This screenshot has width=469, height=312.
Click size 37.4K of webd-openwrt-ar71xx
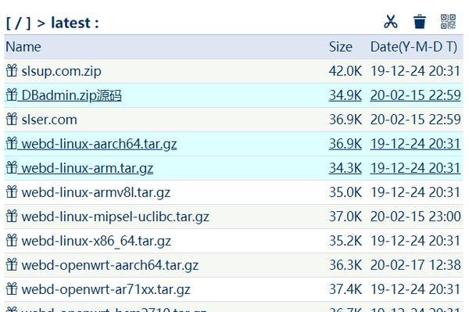click(345, 289)
